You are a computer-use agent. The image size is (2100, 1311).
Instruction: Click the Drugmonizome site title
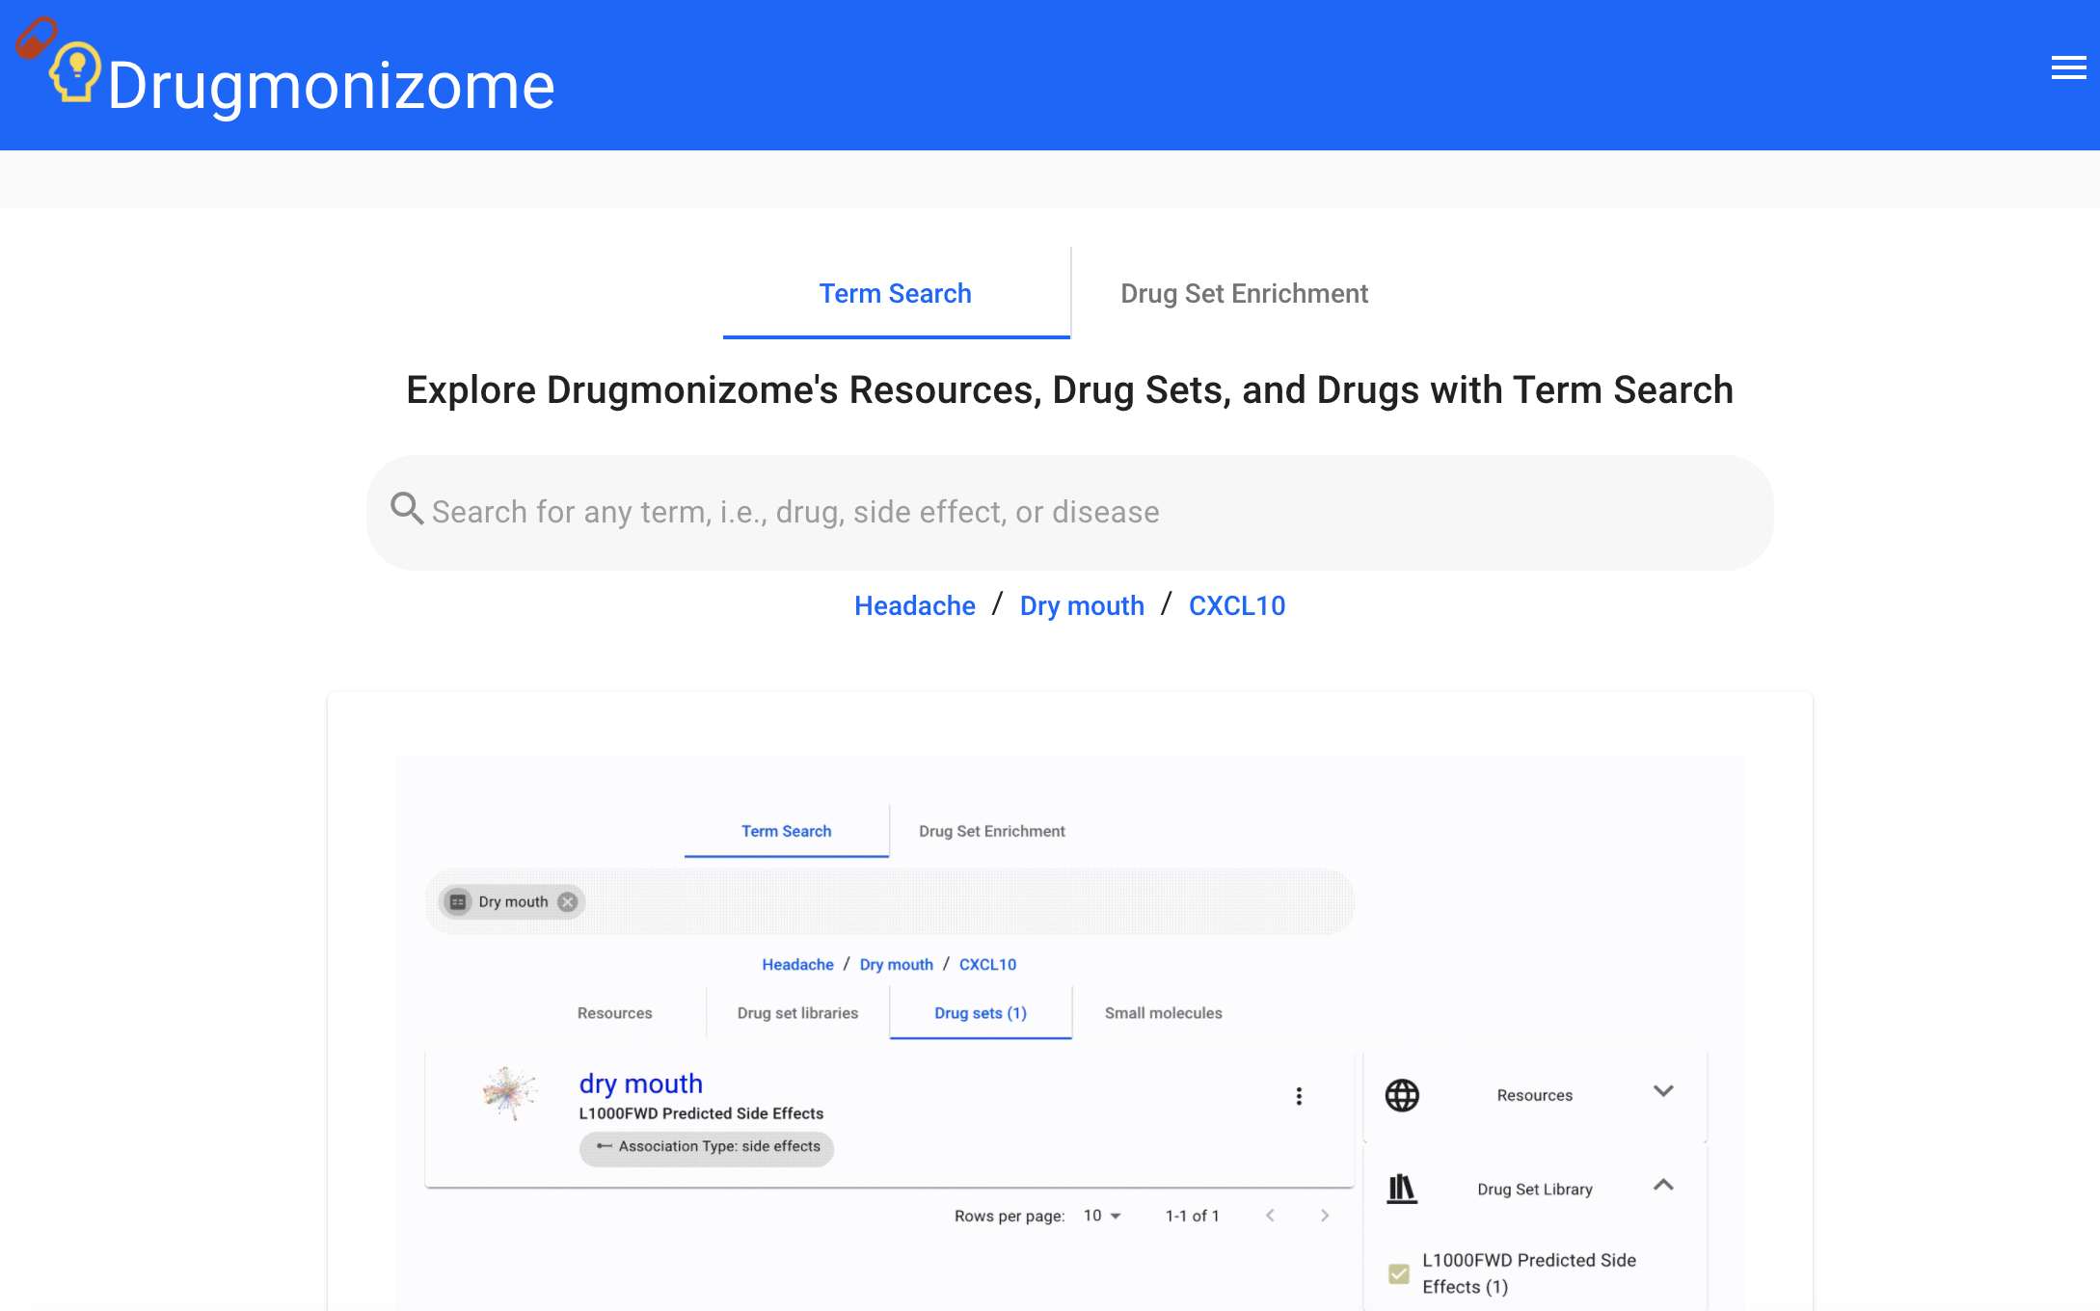click(x=331, y=86)
